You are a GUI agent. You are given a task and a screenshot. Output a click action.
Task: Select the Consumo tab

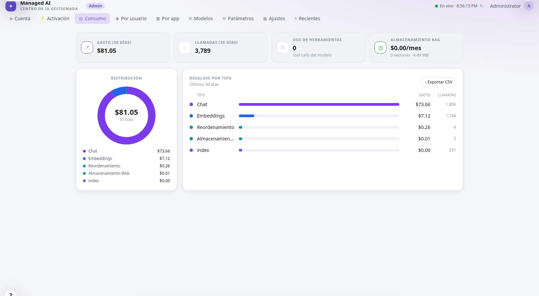pos(92,19)
